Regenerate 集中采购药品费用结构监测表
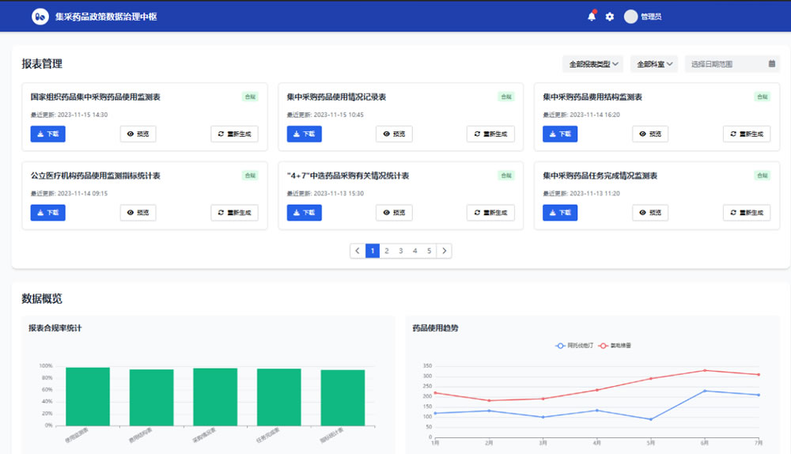 coord(747,134)
